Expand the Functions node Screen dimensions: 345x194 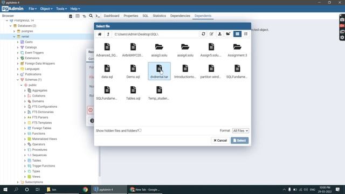coord(25,134)
